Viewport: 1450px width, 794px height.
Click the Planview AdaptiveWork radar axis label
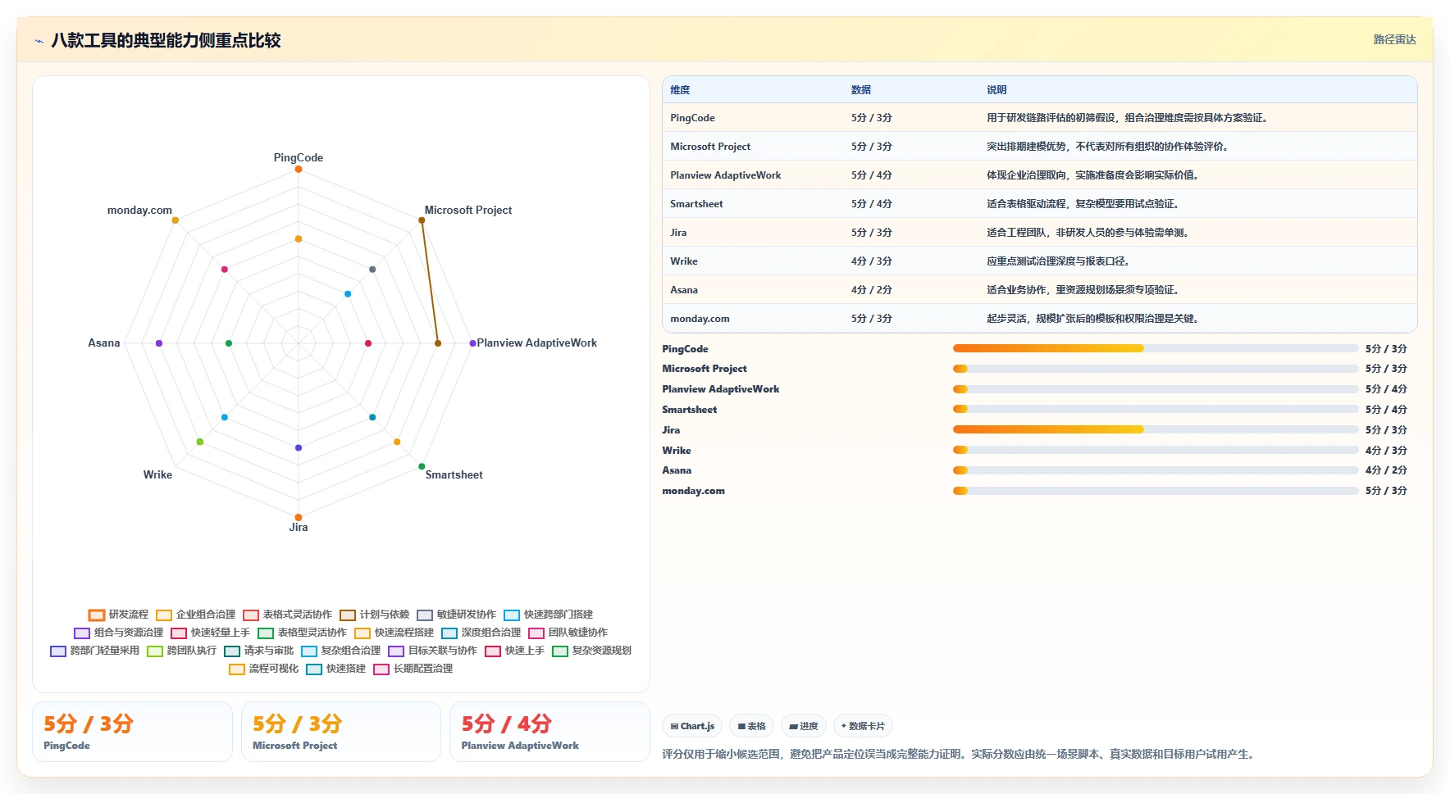coord(537,343)
